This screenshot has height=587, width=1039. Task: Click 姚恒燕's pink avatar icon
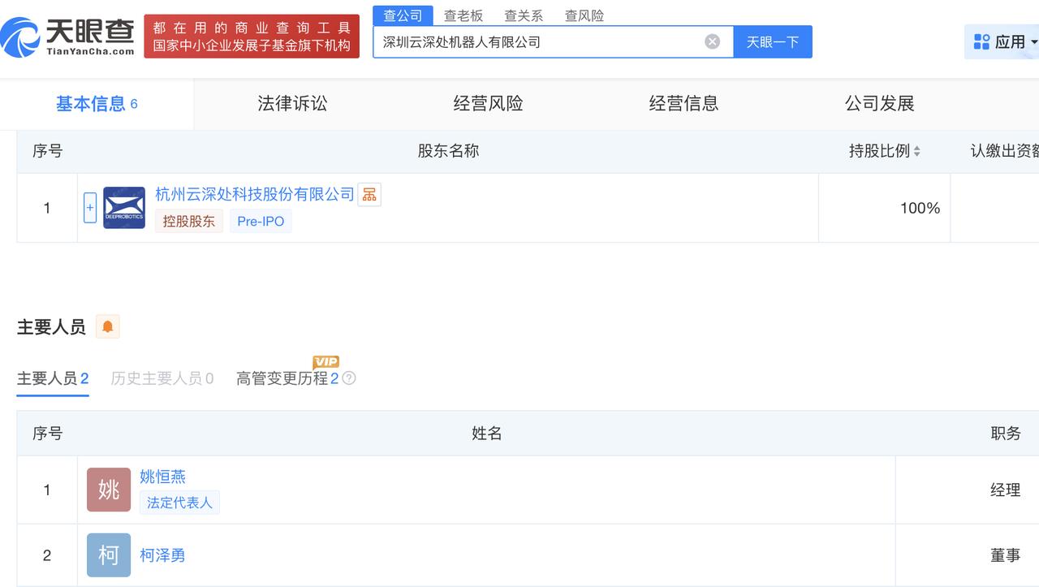point(108,490)
